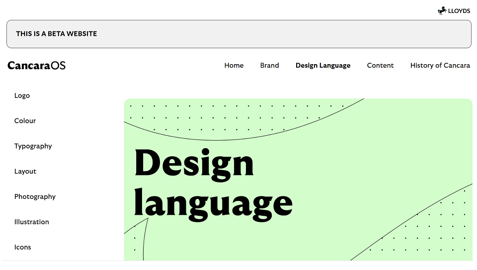Go to Colour in the sidebar
The width and height of the screenshot is (477, 270).
(x=25, y=121)
